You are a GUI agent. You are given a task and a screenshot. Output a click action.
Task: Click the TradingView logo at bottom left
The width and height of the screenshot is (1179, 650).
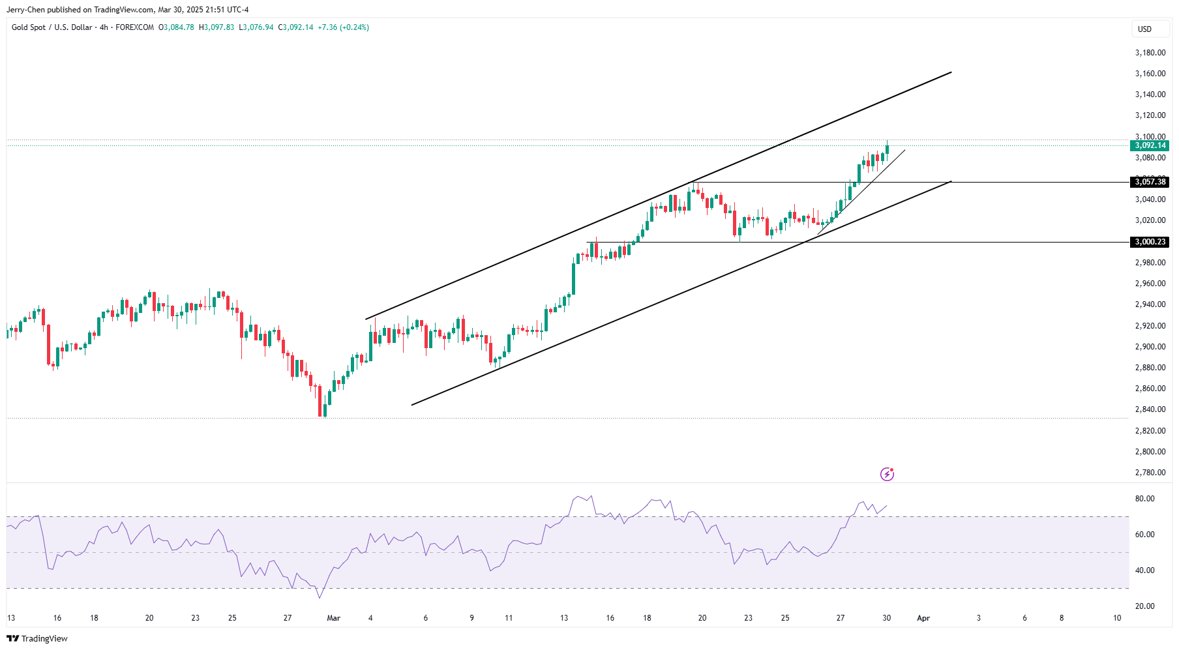[x=37, y=638]
